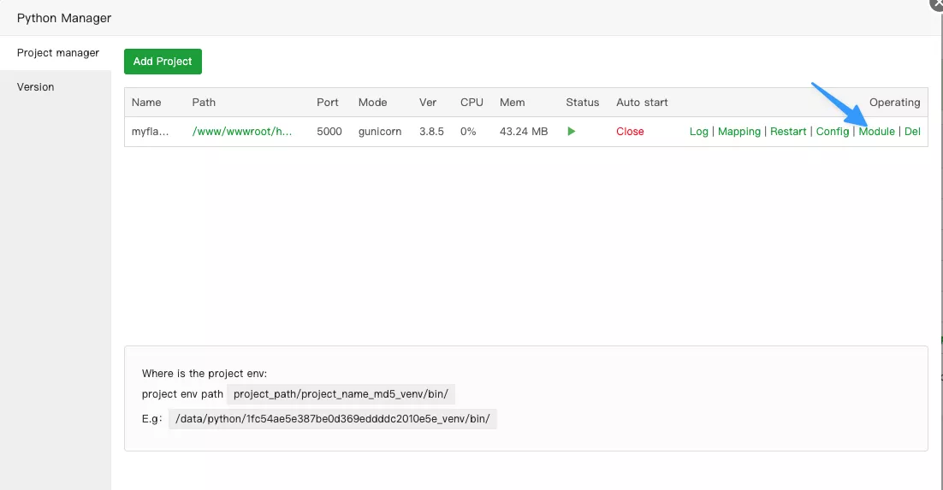Image resolution: width=943 pixels, height=490 pixels.
Task: Delete the project using Del
Action: tap(912, 132)
